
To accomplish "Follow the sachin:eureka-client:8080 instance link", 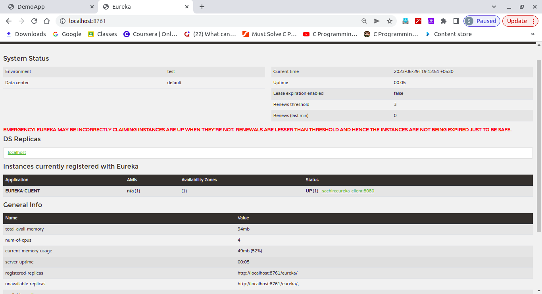I will coord(348,191).
